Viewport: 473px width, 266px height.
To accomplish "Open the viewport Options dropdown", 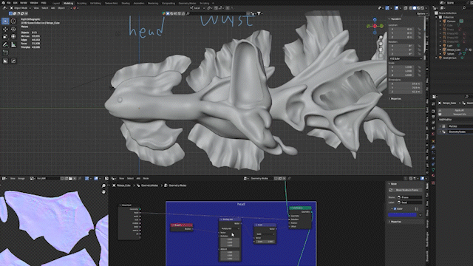I will 421,13.
